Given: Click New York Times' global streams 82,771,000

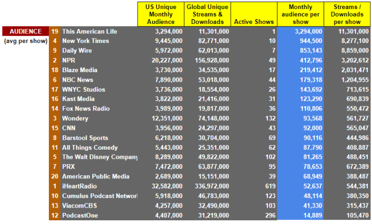Looking at the screenshot, I should (x=214, y=41).
